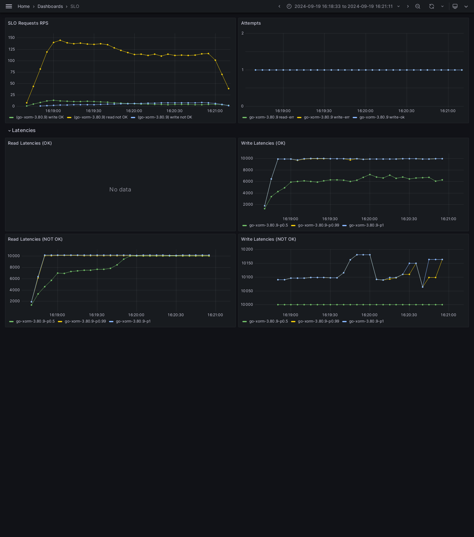Go to Home breadcrumb
Viewport: 474px width, 537px height.
pos(24,6)
